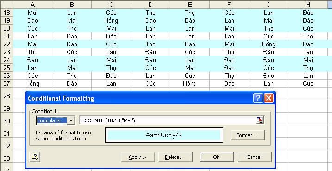Select column C header
This screenshot has width=332, height=171.
(x=111, y=5)
